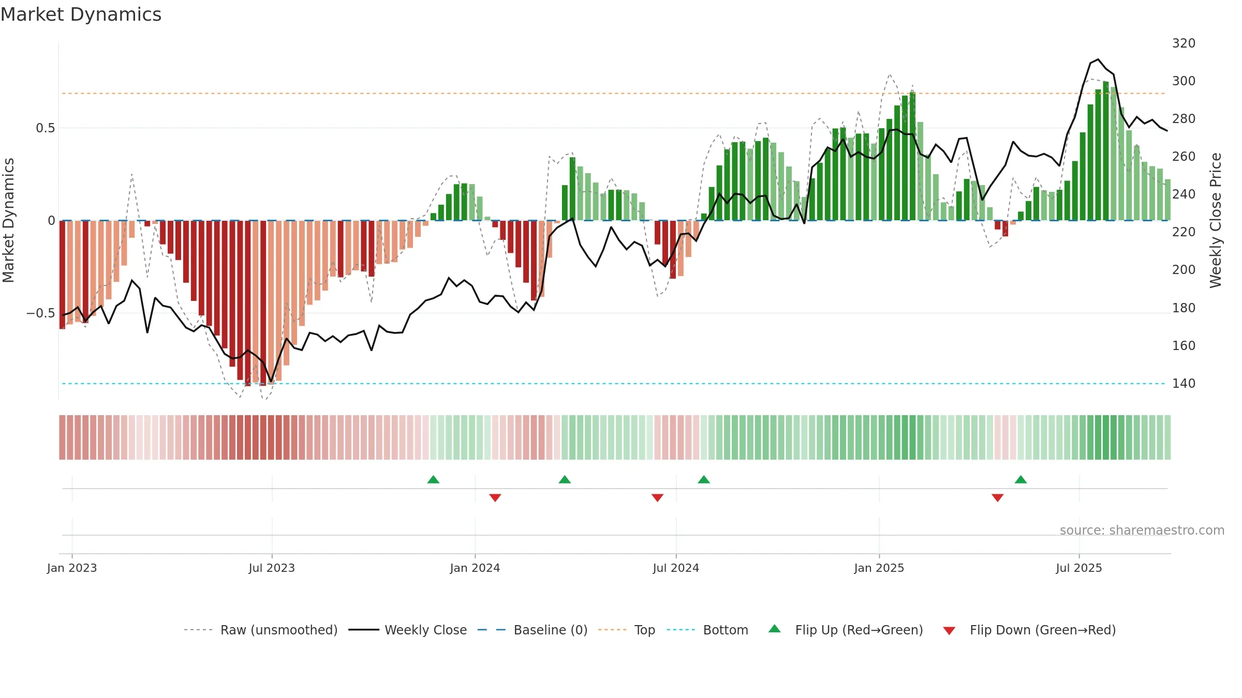Image resolution: width=1242 pixels, height=698 pixels.
Task: Click the 300 price axis tick label
Action: point(1184,81)
